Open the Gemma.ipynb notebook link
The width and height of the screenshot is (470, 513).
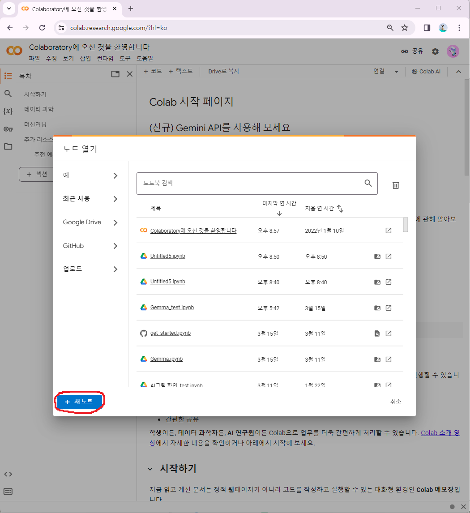click(167, 359)
